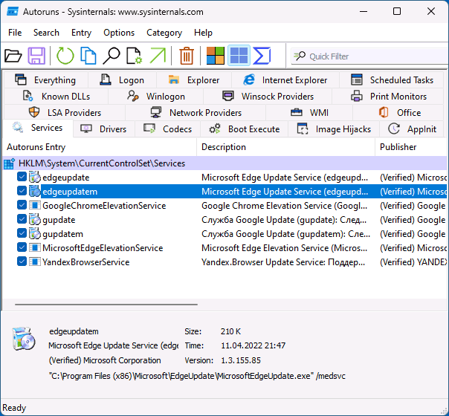Image resolution: width=449 pixels, height=416 pixels.
Task: Click the colored Windows logo icon
Action: pyautogui.click(x=216, y=56)
